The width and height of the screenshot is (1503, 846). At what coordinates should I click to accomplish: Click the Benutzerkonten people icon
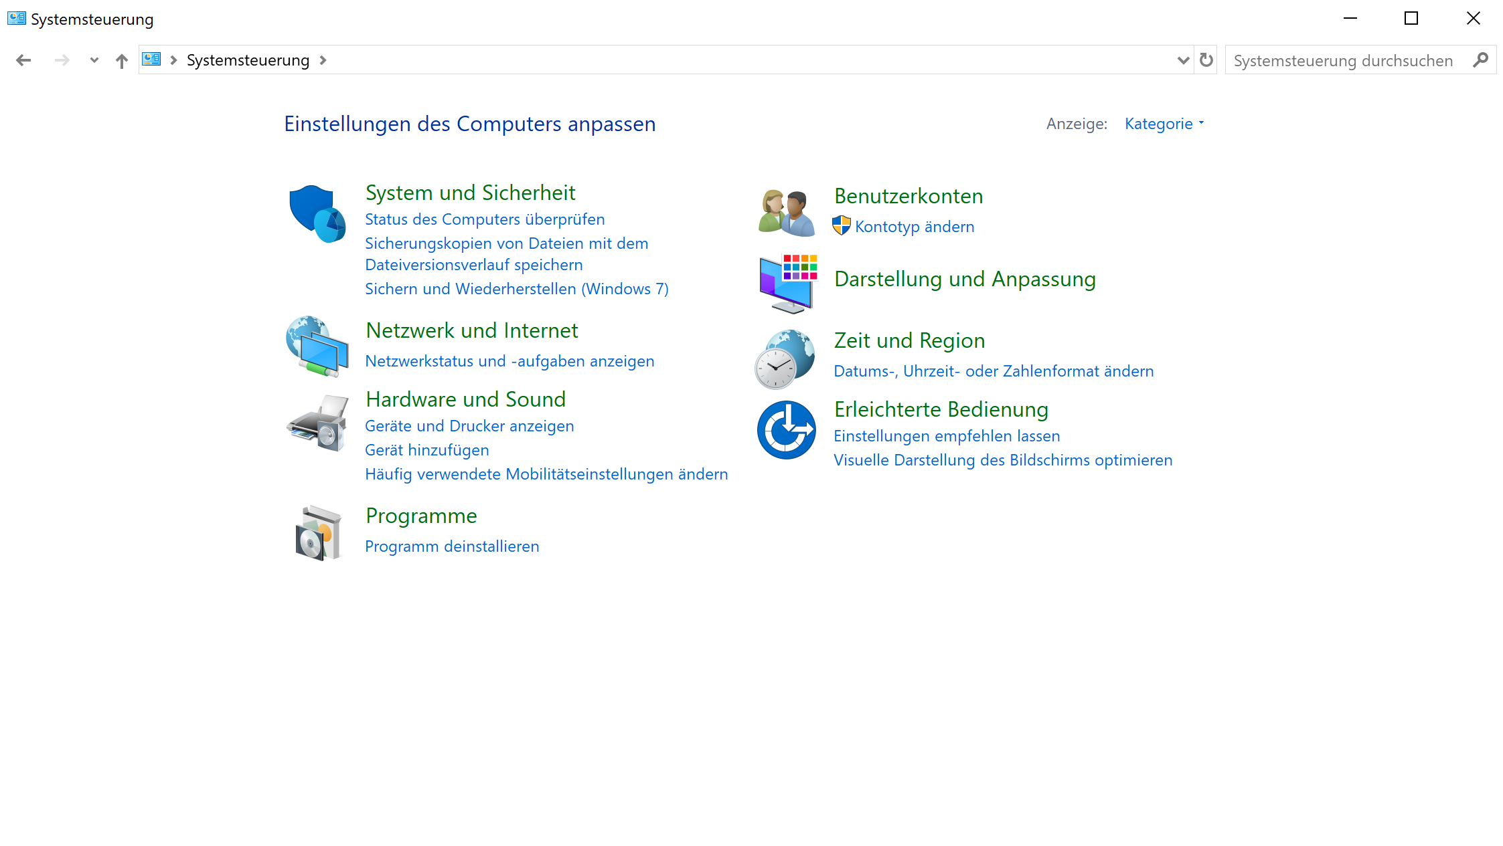787,213
